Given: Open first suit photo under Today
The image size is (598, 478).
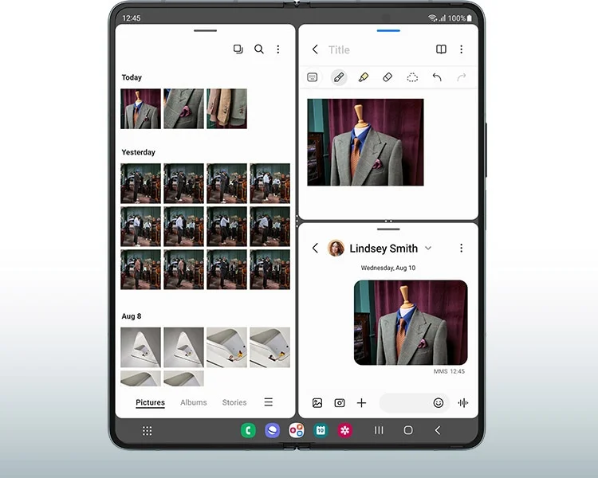Looking at the screenshot, I should 140,108.
